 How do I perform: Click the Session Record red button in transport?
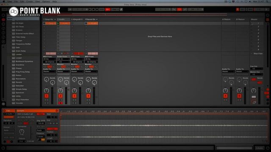pos(108,9)
